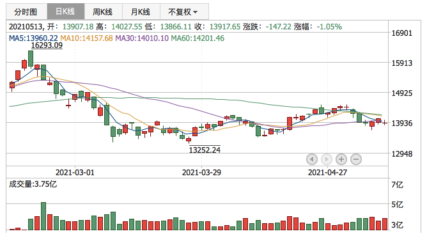This screenshot has height=236, width=427.
Task: Click the 13936 price axis value
Action: pos(402,123)
